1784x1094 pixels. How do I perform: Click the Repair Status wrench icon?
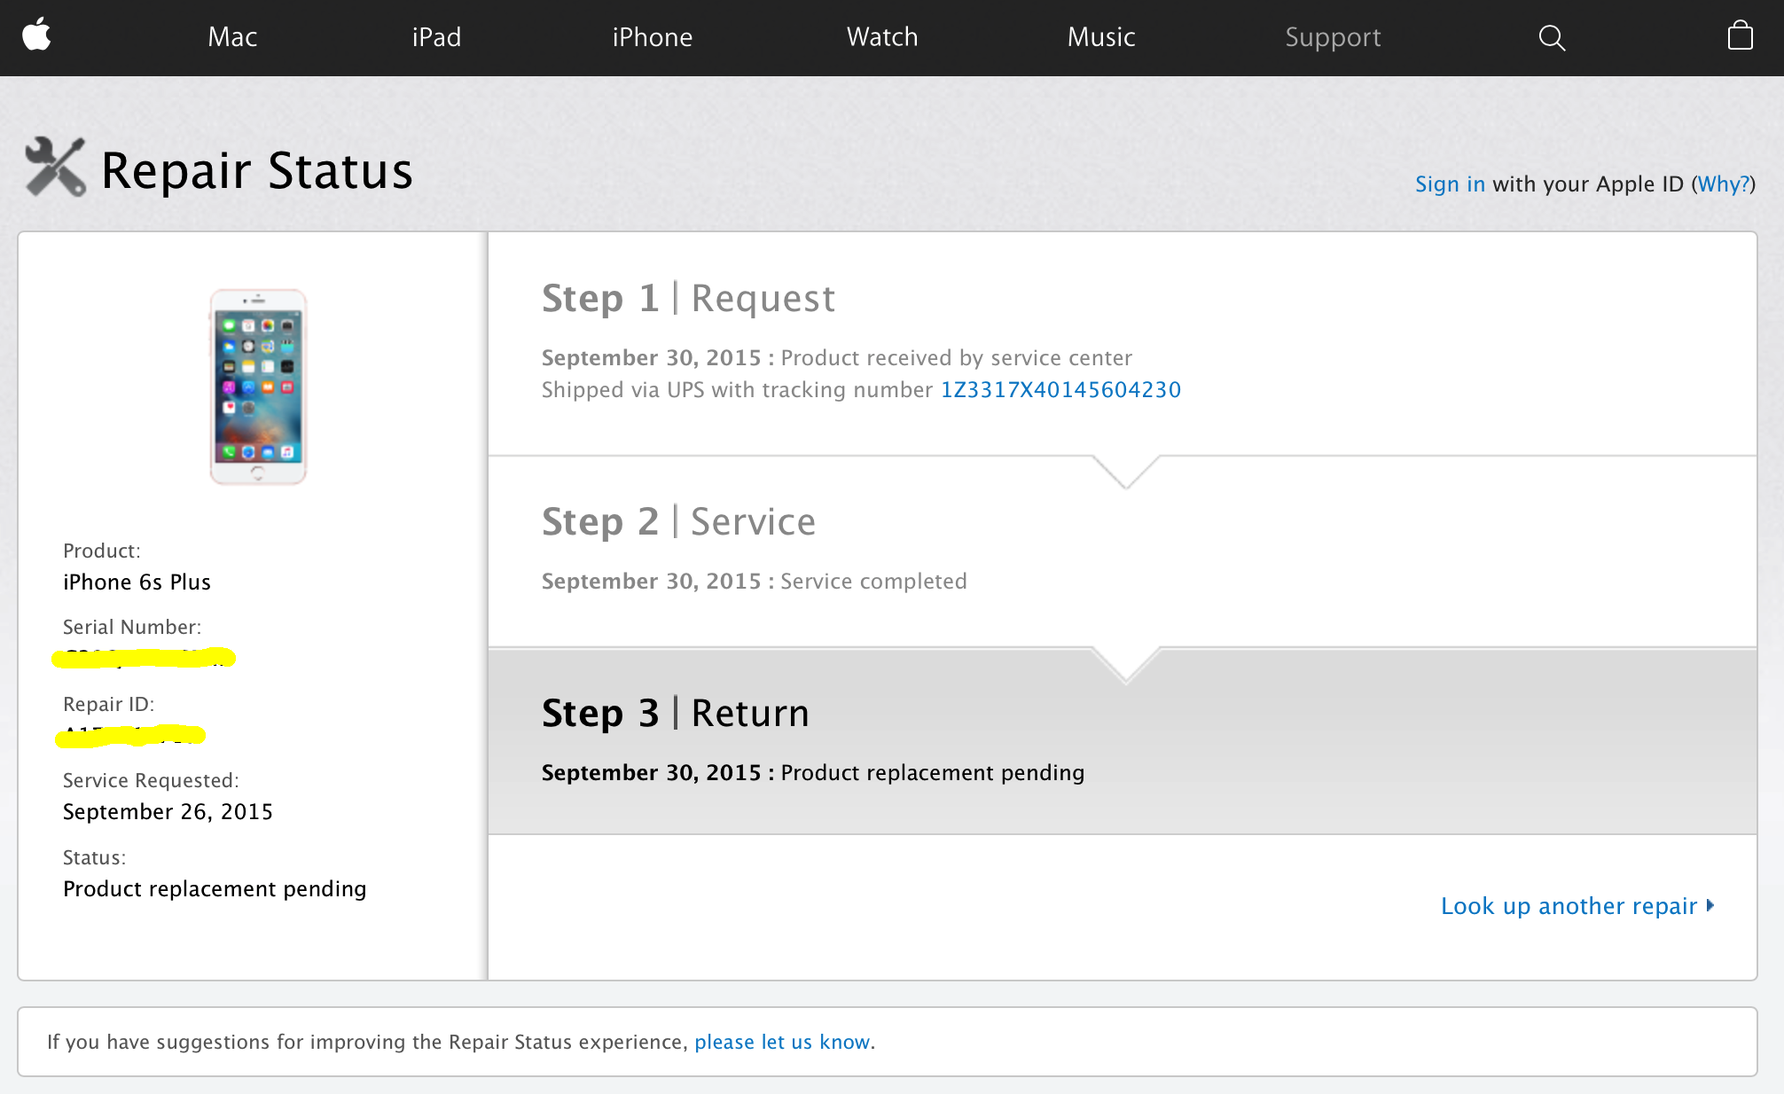pyautogui.click(x=55, y=167)
